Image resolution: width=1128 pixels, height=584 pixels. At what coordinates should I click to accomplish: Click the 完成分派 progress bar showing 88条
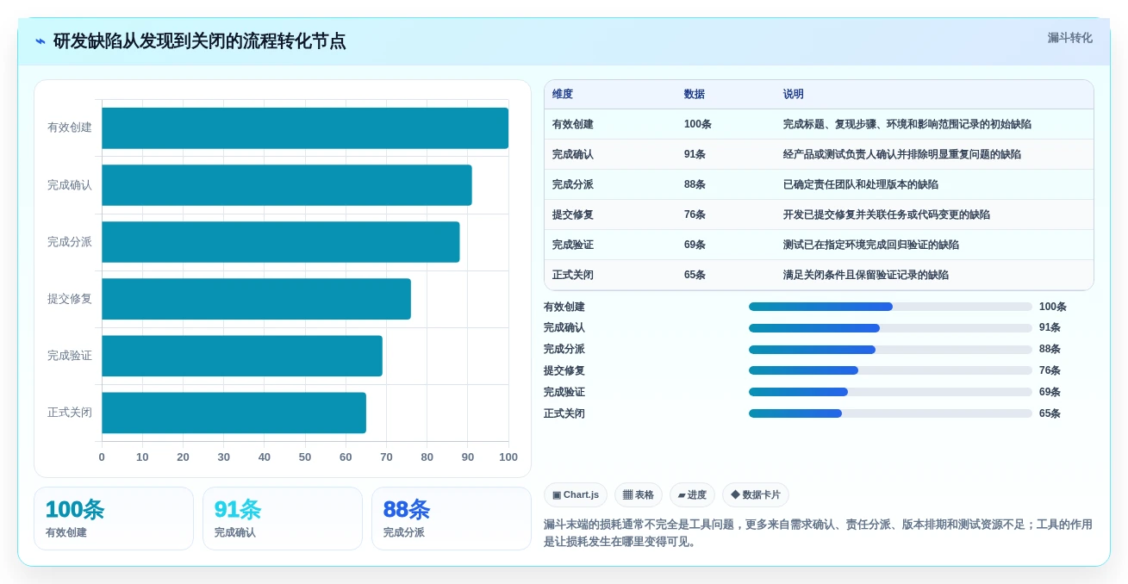pyautogui.click(x=890, y=350)
